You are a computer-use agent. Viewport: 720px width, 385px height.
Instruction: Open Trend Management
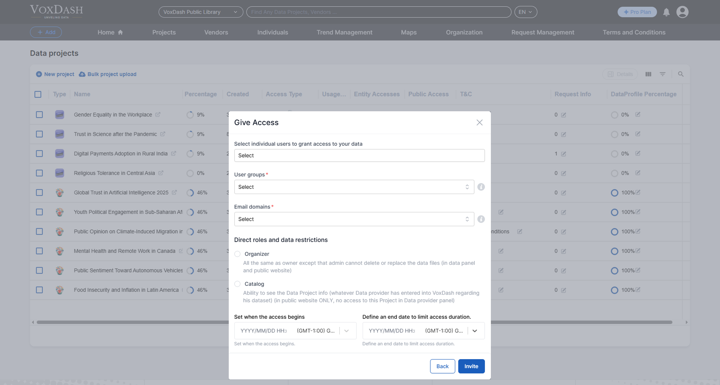[344, 32]
